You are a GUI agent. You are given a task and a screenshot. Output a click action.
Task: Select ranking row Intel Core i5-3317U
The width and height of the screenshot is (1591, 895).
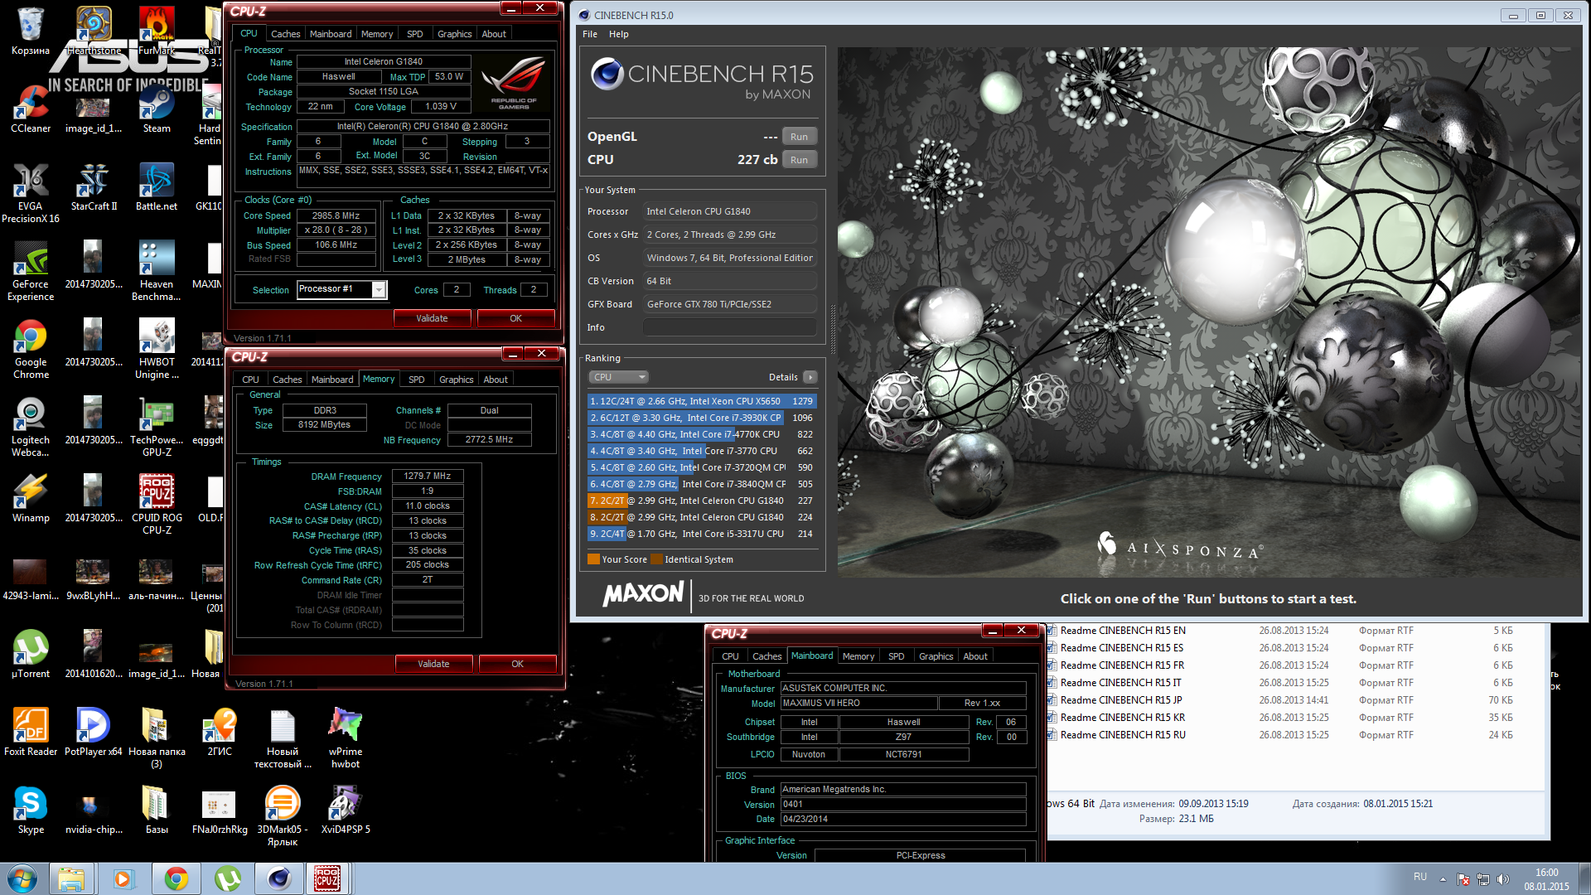pos(702,534)
